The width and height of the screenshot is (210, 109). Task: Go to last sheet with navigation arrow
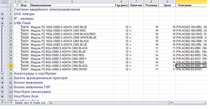pos(11,103)
